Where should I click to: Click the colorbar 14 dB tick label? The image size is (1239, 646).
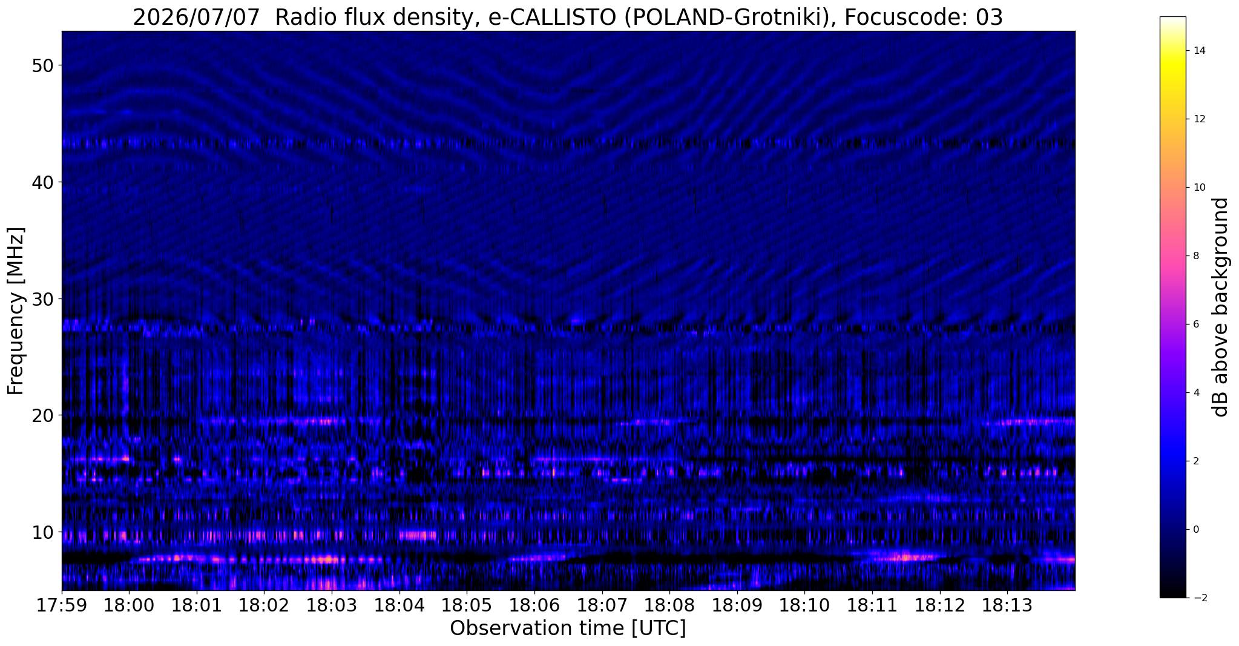coord(1199,51)
